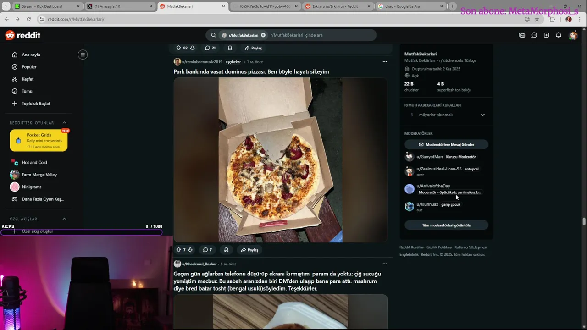Open the post title Park bankında vasat dominos pizzası
The image size is (587, 330).
[x=251, y=71]
